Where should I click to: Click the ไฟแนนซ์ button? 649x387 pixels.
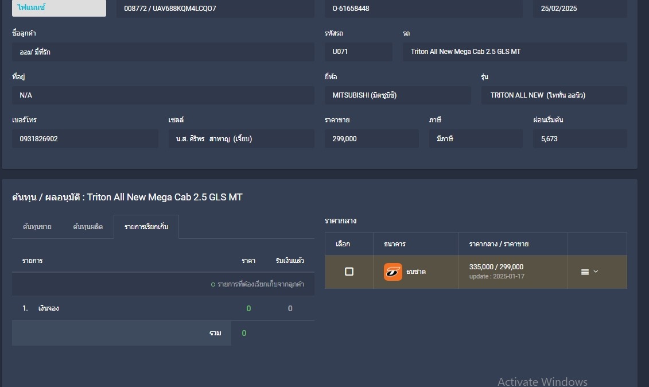click(x=59, y=8)
